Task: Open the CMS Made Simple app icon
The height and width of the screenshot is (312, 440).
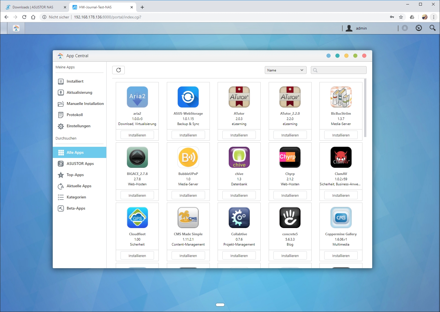Action: (188, 218)
